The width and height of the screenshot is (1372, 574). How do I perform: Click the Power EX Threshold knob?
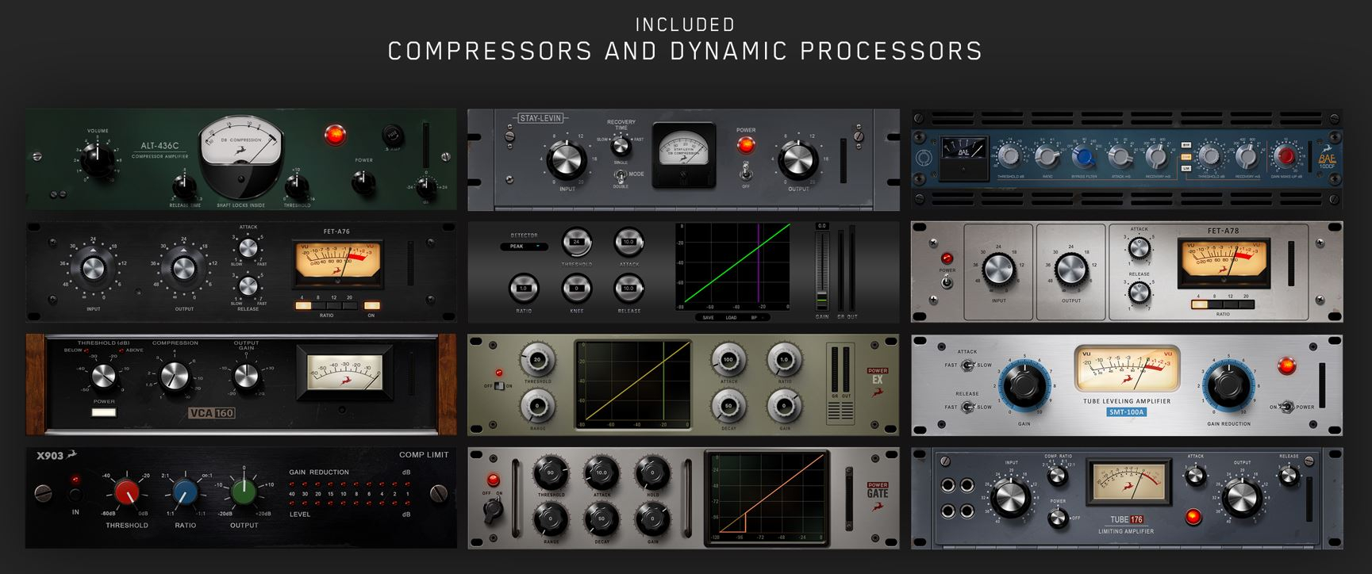click(x=537, y=361)
